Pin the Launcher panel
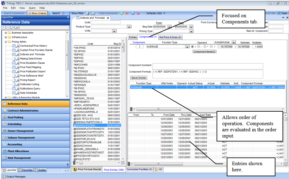The height and width of the screenshot is (179, 289). [68, 18]
